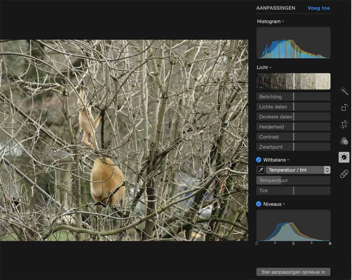Open the crop tool
352x280 pixels.
[x=344, y=124]
